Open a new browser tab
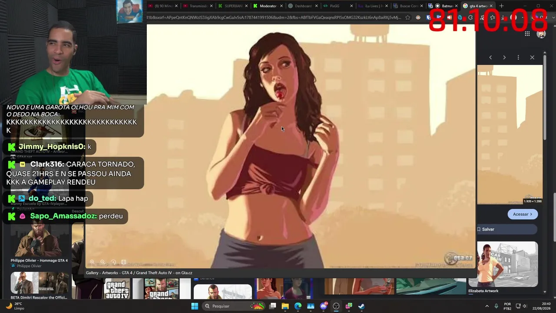556x313 pixels. pyautogui.click(x=501, y=6)
